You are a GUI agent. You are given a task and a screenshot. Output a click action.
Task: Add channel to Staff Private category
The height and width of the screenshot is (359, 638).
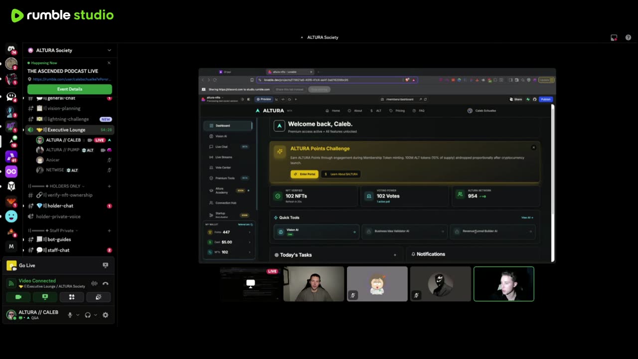coord(109,230)
